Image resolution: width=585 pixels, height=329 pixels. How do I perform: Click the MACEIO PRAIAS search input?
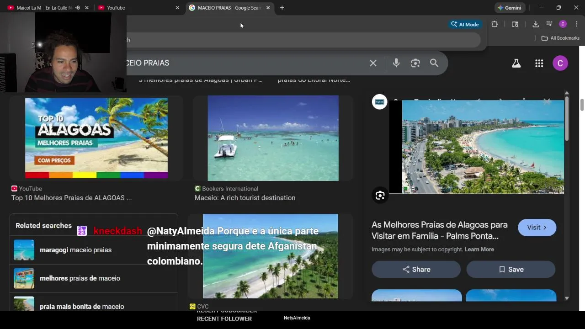(247, 63)
